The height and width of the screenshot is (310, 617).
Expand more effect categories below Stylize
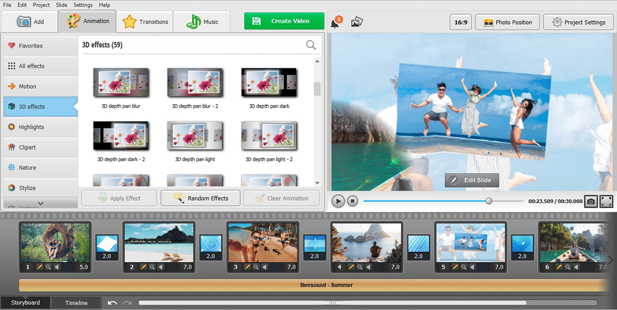(41, 204)
